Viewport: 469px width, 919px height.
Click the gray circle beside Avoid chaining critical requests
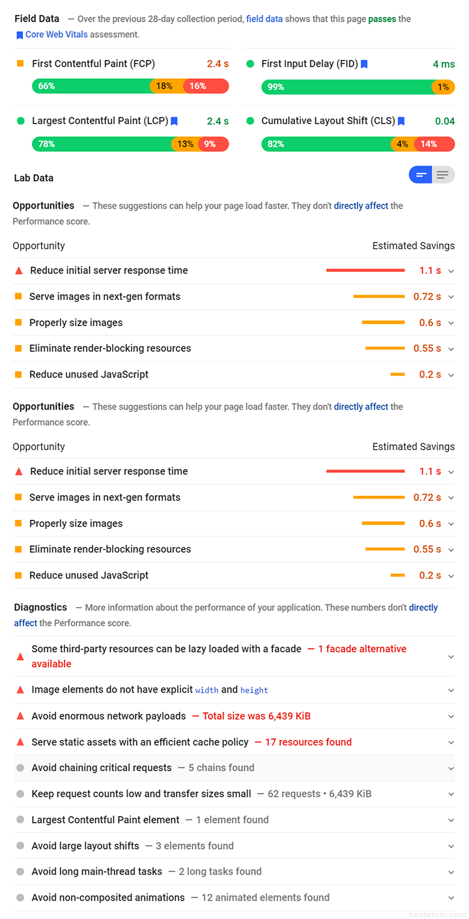[x=20, y=768]
